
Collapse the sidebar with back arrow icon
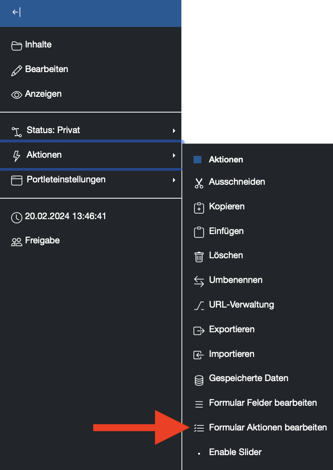coord(16,12)
